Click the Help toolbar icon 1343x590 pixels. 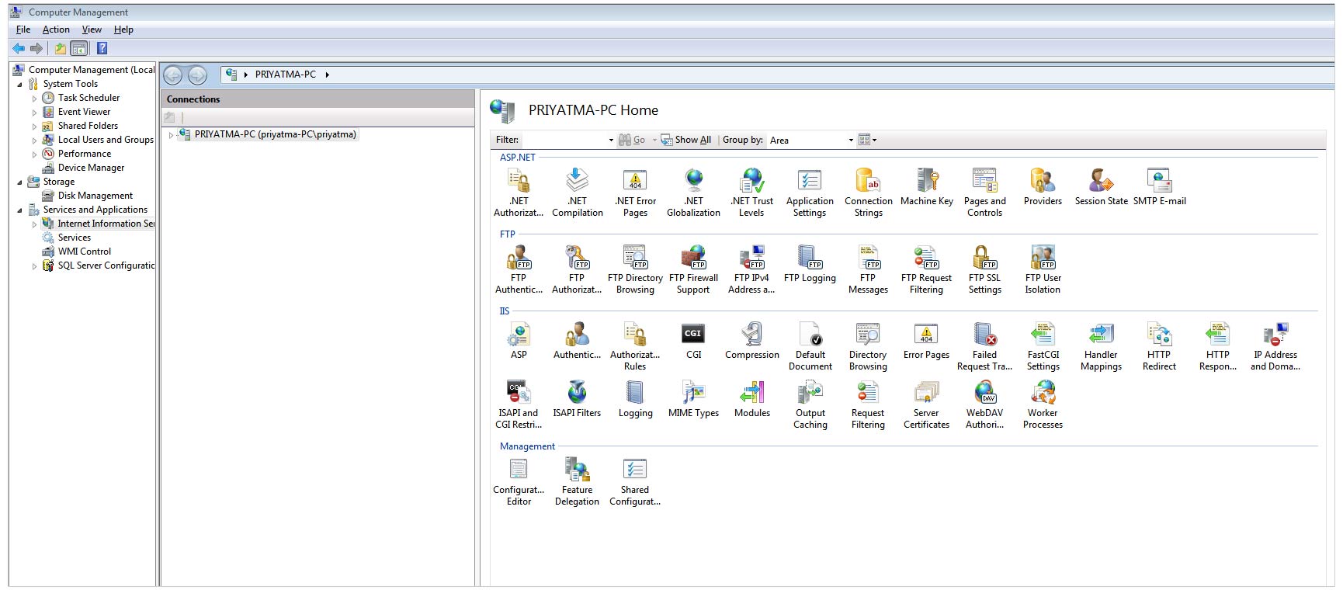[x=102, y=48]
